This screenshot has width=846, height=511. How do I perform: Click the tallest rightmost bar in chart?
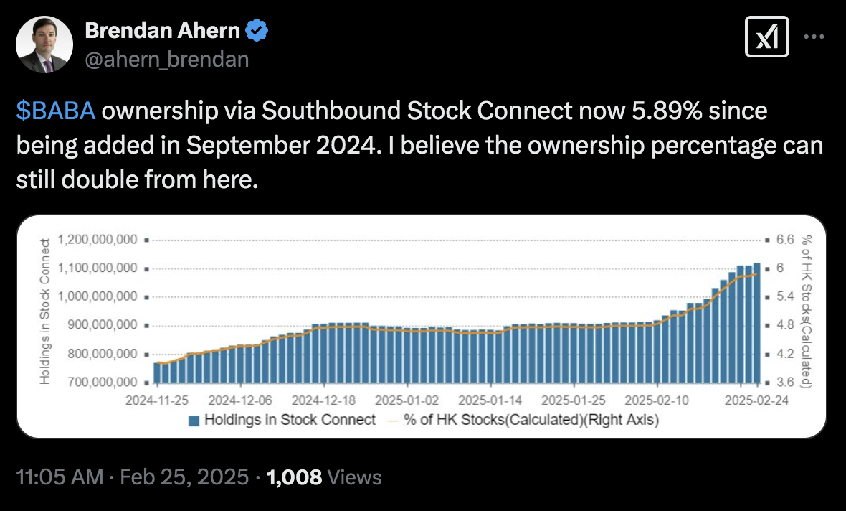coord(757,323)
